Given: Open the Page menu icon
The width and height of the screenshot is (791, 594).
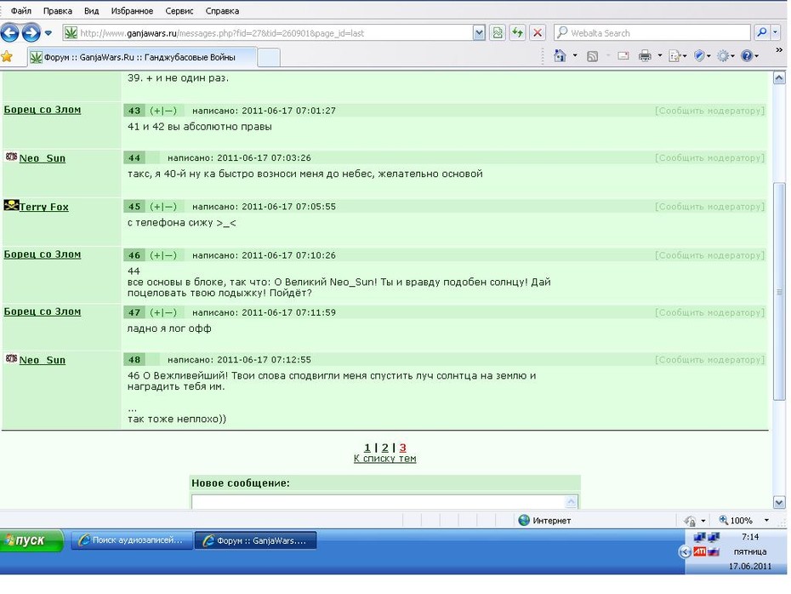Looking at the screenshot, I should 677,56.
